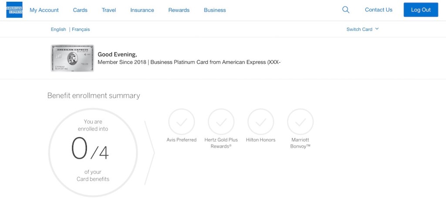
Task: Open the My Account menu
Action: pyautogui.click(x=44, y=10)
